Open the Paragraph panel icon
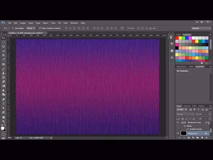The height and width of the screenshot is (160, 213). pyautogui.click(x=172, y=44)
